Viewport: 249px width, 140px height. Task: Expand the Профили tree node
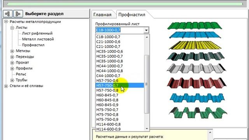click(x=12, y=68)
